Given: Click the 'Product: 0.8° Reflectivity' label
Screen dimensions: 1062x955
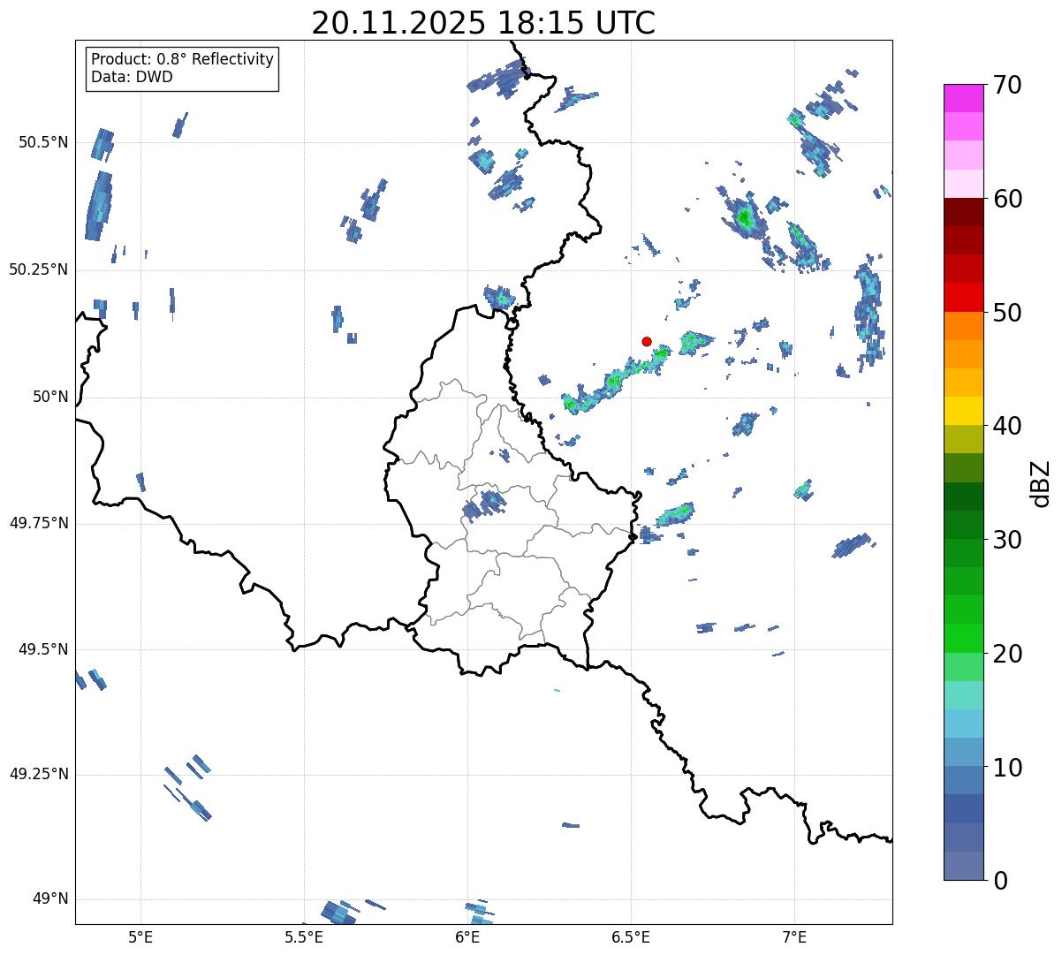Looking at the screenshot, I should click(183, 59).
